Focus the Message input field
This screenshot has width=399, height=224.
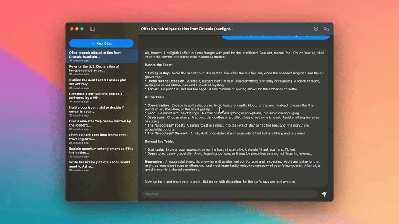(229, 194)
